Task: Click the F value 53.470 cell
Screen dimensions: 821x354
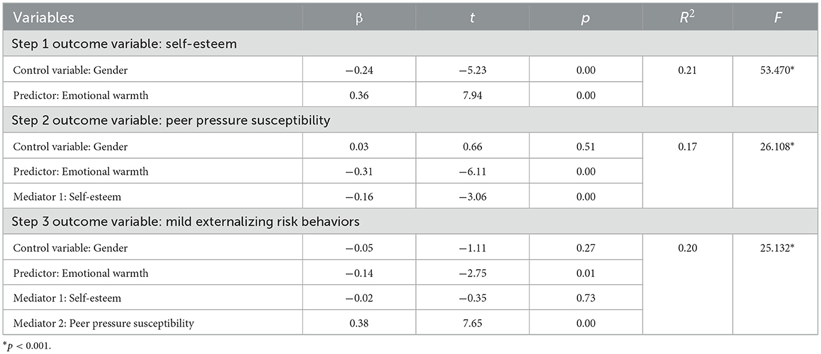Action: click(776, 70)
